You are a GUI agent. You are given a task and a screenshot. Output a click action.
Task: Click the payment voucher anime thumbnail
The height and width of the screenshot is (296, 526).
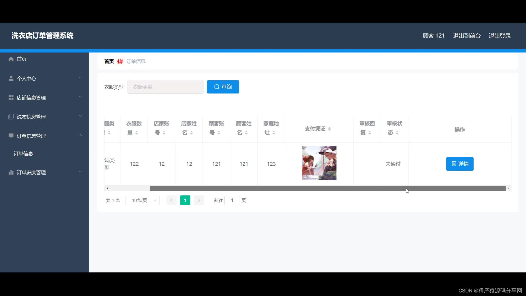(x=319, y=163)
